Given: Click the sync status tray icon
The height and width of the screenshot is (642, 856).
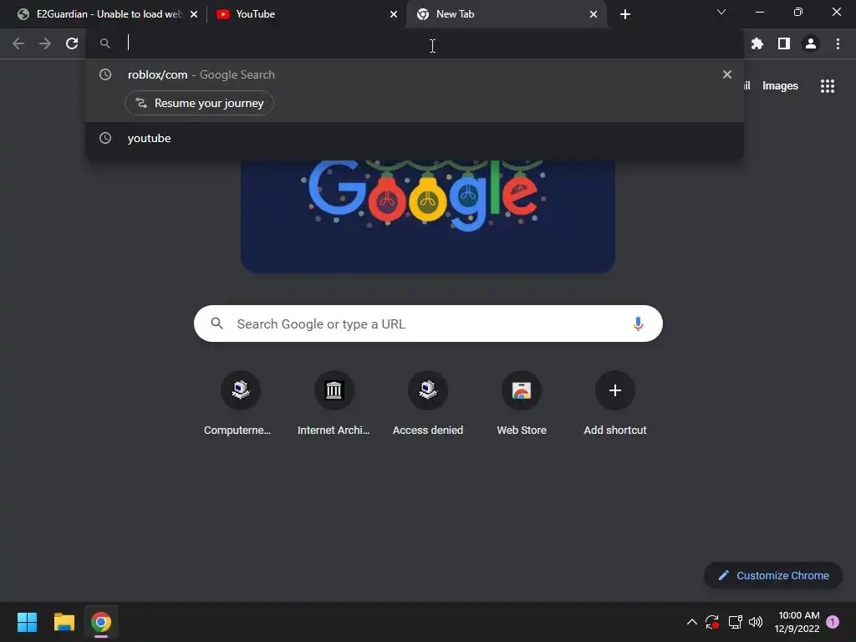Looking at the screenshot, I should pos(712,622).
